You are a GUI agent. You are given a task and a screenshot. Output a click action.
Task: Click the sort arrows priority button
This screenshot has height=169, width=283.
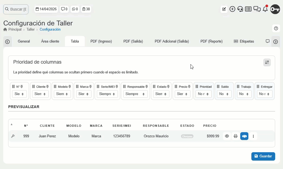[267, 62]
